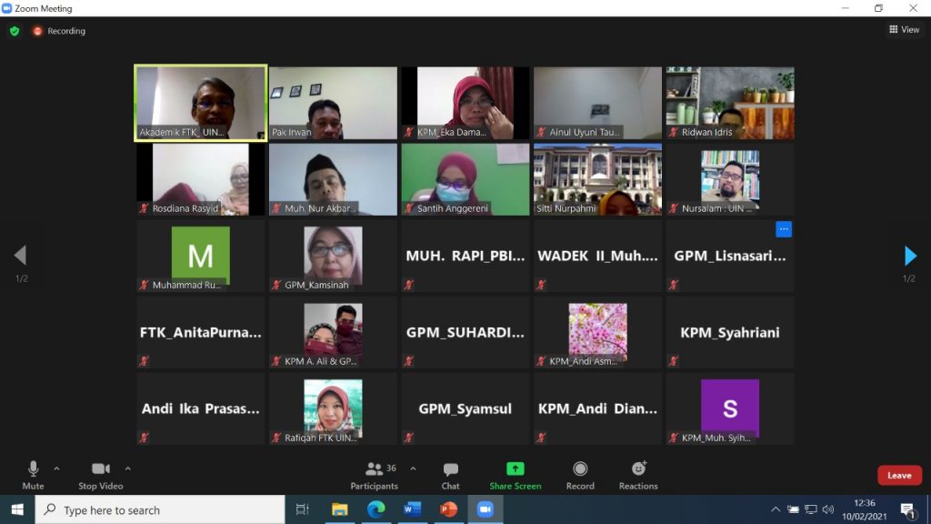Select the Pak Irwan video tile
The height and width of the screenshot is (524, 931).
click(x=333, y=103)
